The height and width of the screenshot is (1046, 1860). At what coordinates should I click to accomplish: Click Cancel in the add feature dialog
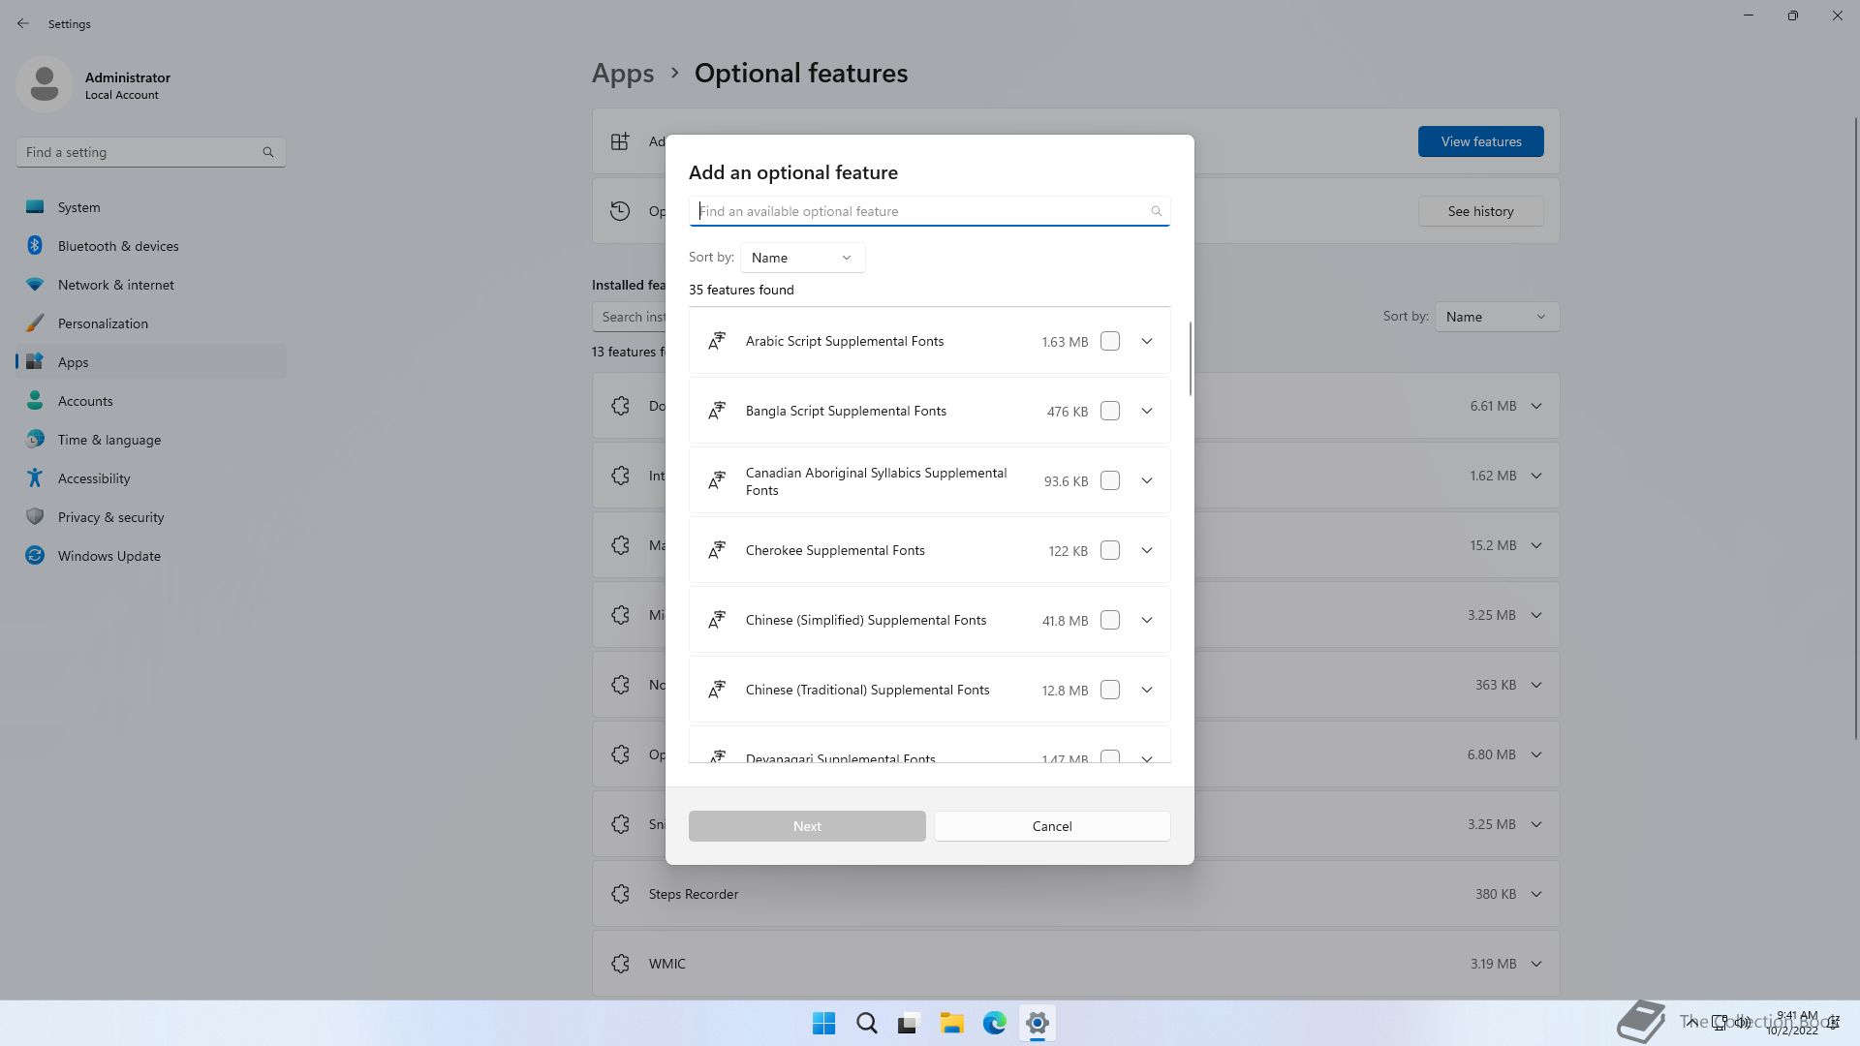coord(1052,826)
